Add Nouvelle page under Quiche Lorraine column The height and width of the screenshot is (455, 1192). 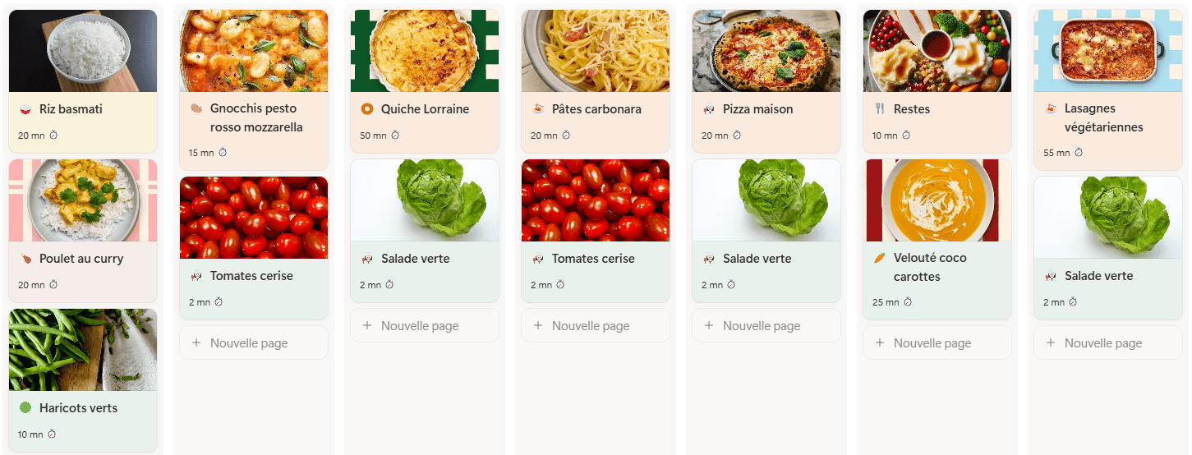pos(420,326)
